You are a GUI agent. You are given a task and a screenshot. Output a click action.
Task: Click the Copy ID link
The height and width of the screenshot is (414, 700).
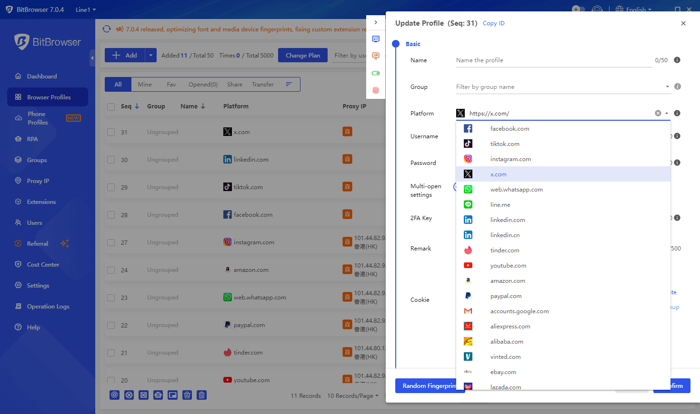[493, 23]
